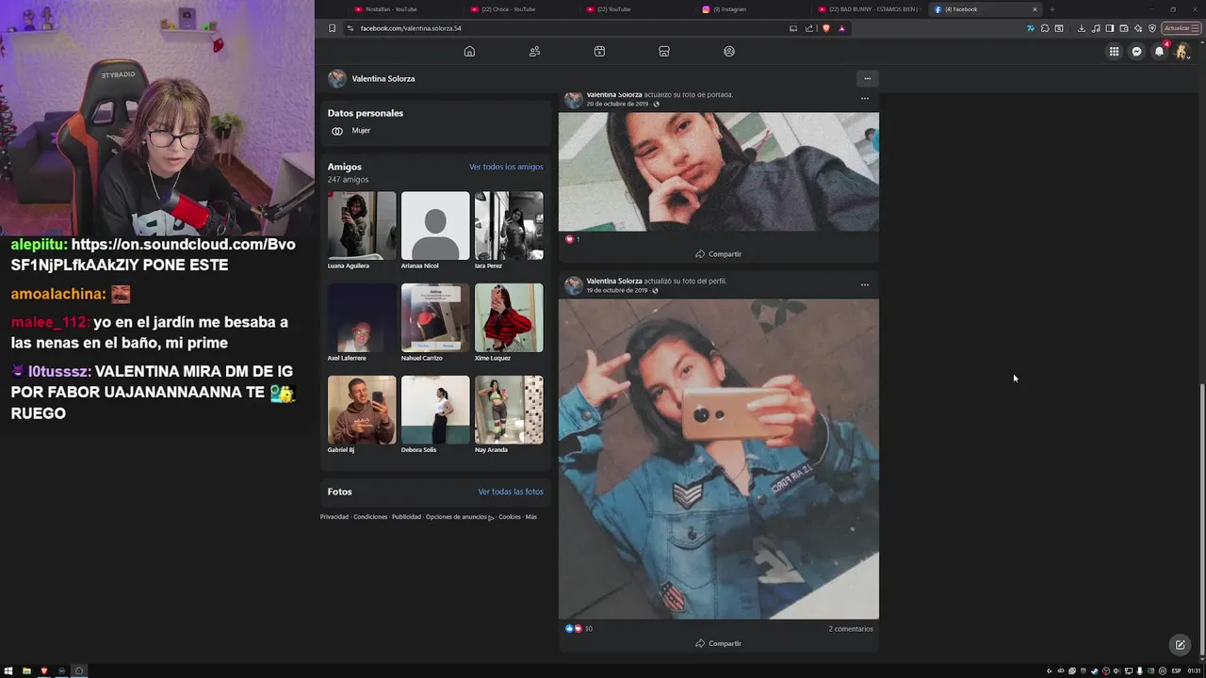The height and width of the screenshot is (678, 1206).
Task: Open the cover photo post image
Action: coord(719,171)
